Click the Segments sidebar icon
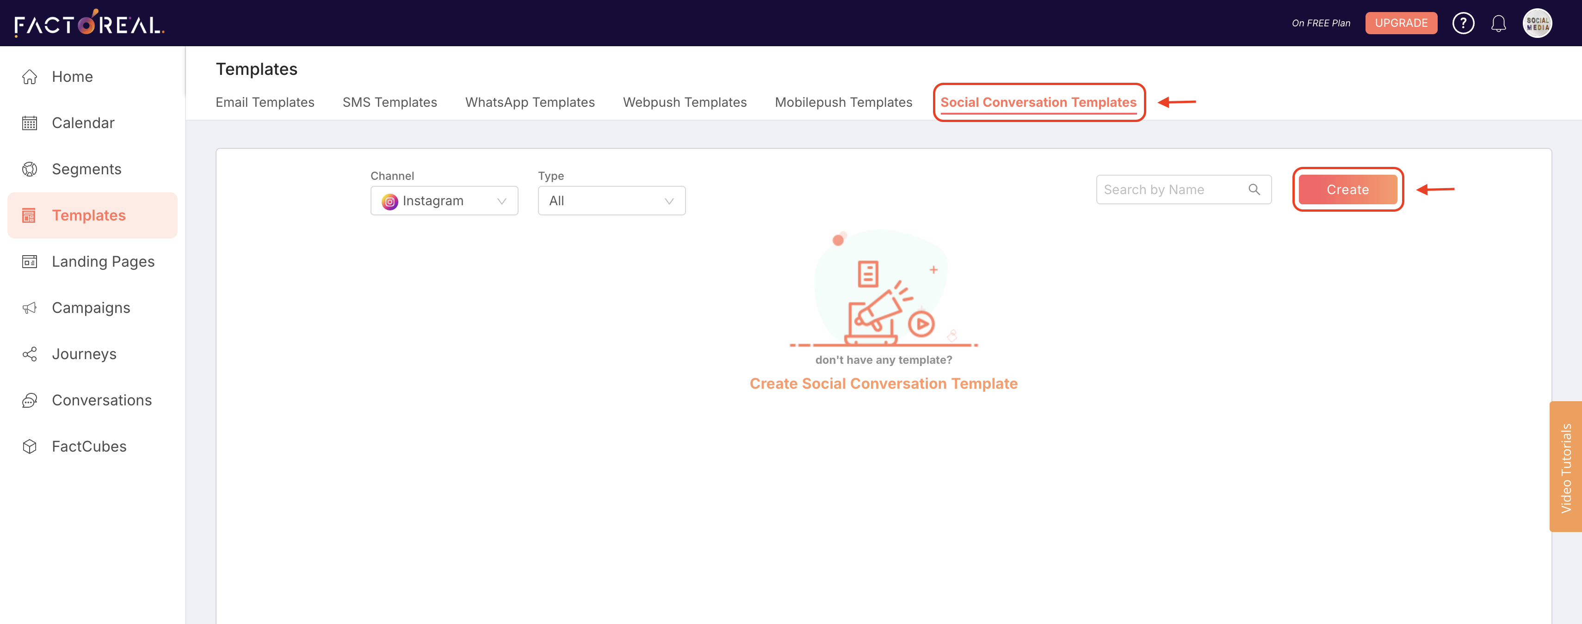Viewport: 1582px width, 624px height. tap(30, 169)
